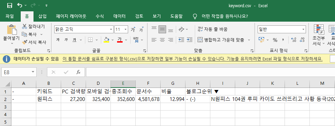335x126 pixels.
Task: Click the increase indent icon
Action: (190, 40)
